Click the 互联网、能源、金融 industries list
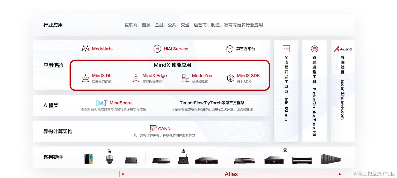This screenshot has width=397, height=178. pyautogui.click(x=194, y=25)
